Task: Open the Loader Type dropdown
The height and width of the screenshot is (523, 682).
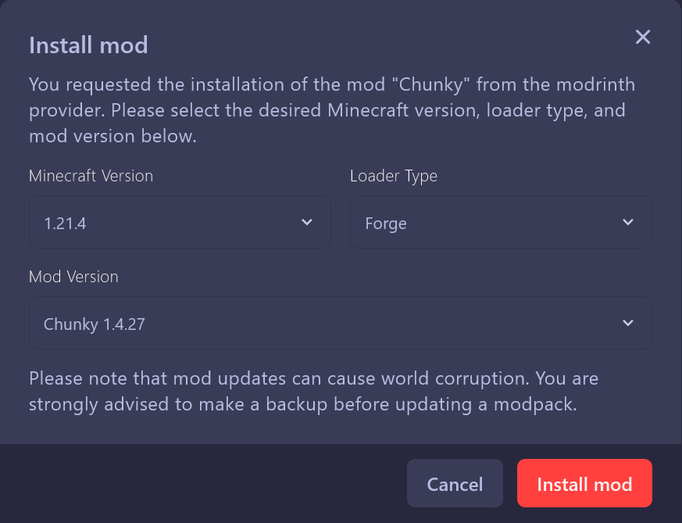Action: 500,223
